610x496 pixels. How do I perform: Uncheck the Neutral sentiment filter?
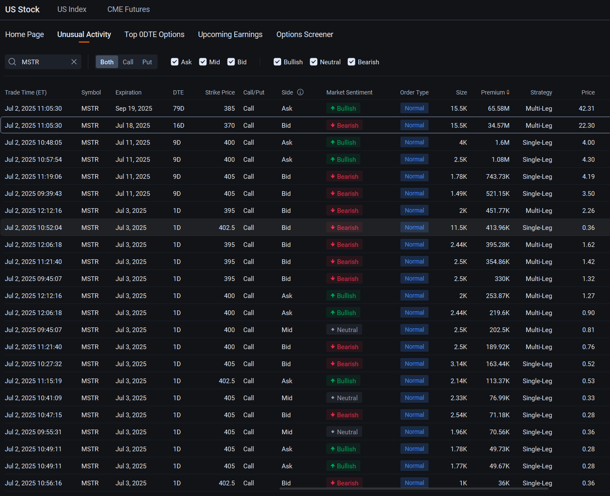click(x=314, y=62)
